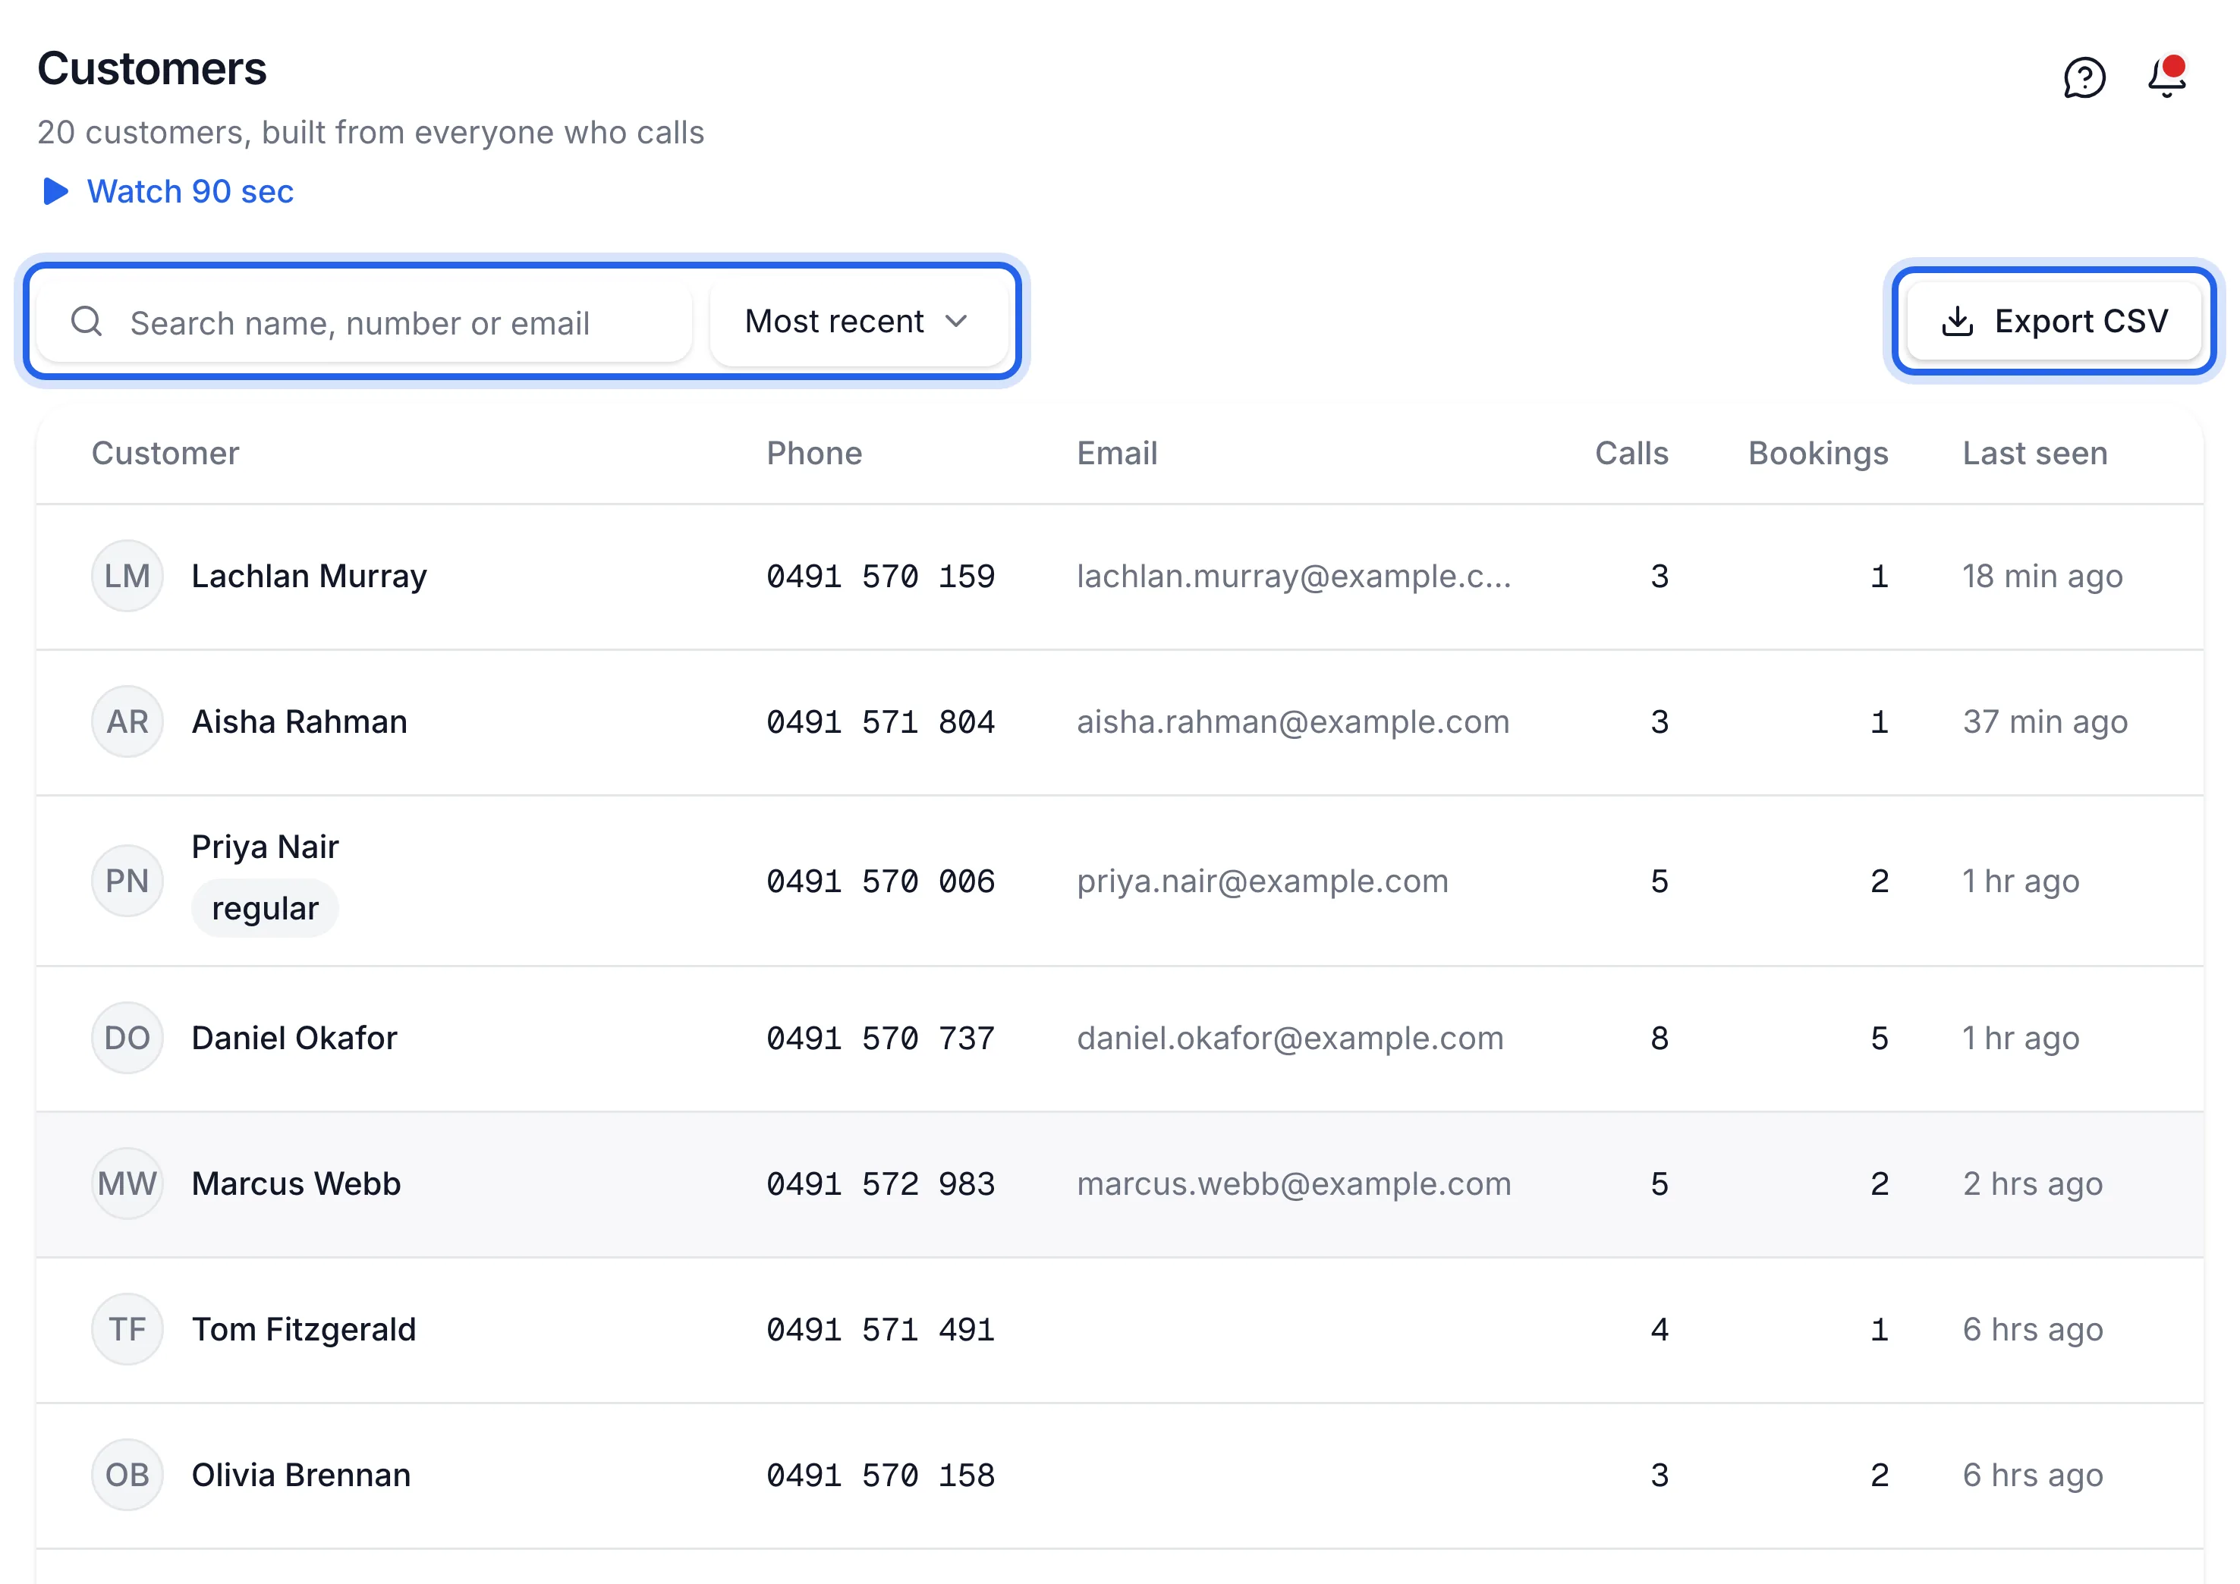Image resolution: width=2240 pixels, height=1584 pixels.
Task: Click the AR avatar for Aisha Rahman
Action: [127, 721]
